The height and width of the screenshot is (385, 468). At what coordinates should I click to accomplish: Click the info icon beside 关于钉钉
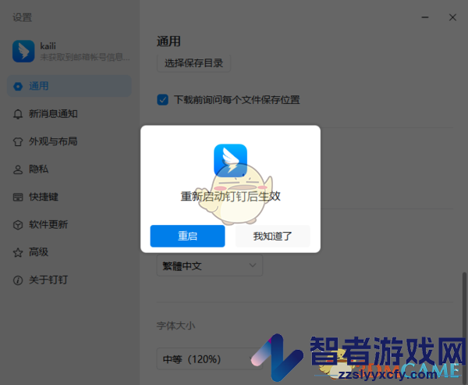18,280
